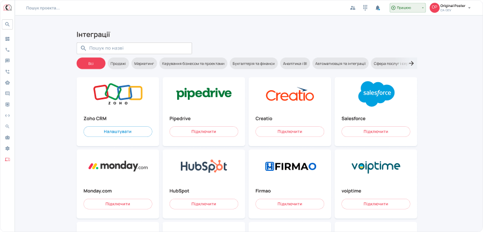Click Налаштувати on the Zoho CRM card
483x232 pixels.
[118, 132]
